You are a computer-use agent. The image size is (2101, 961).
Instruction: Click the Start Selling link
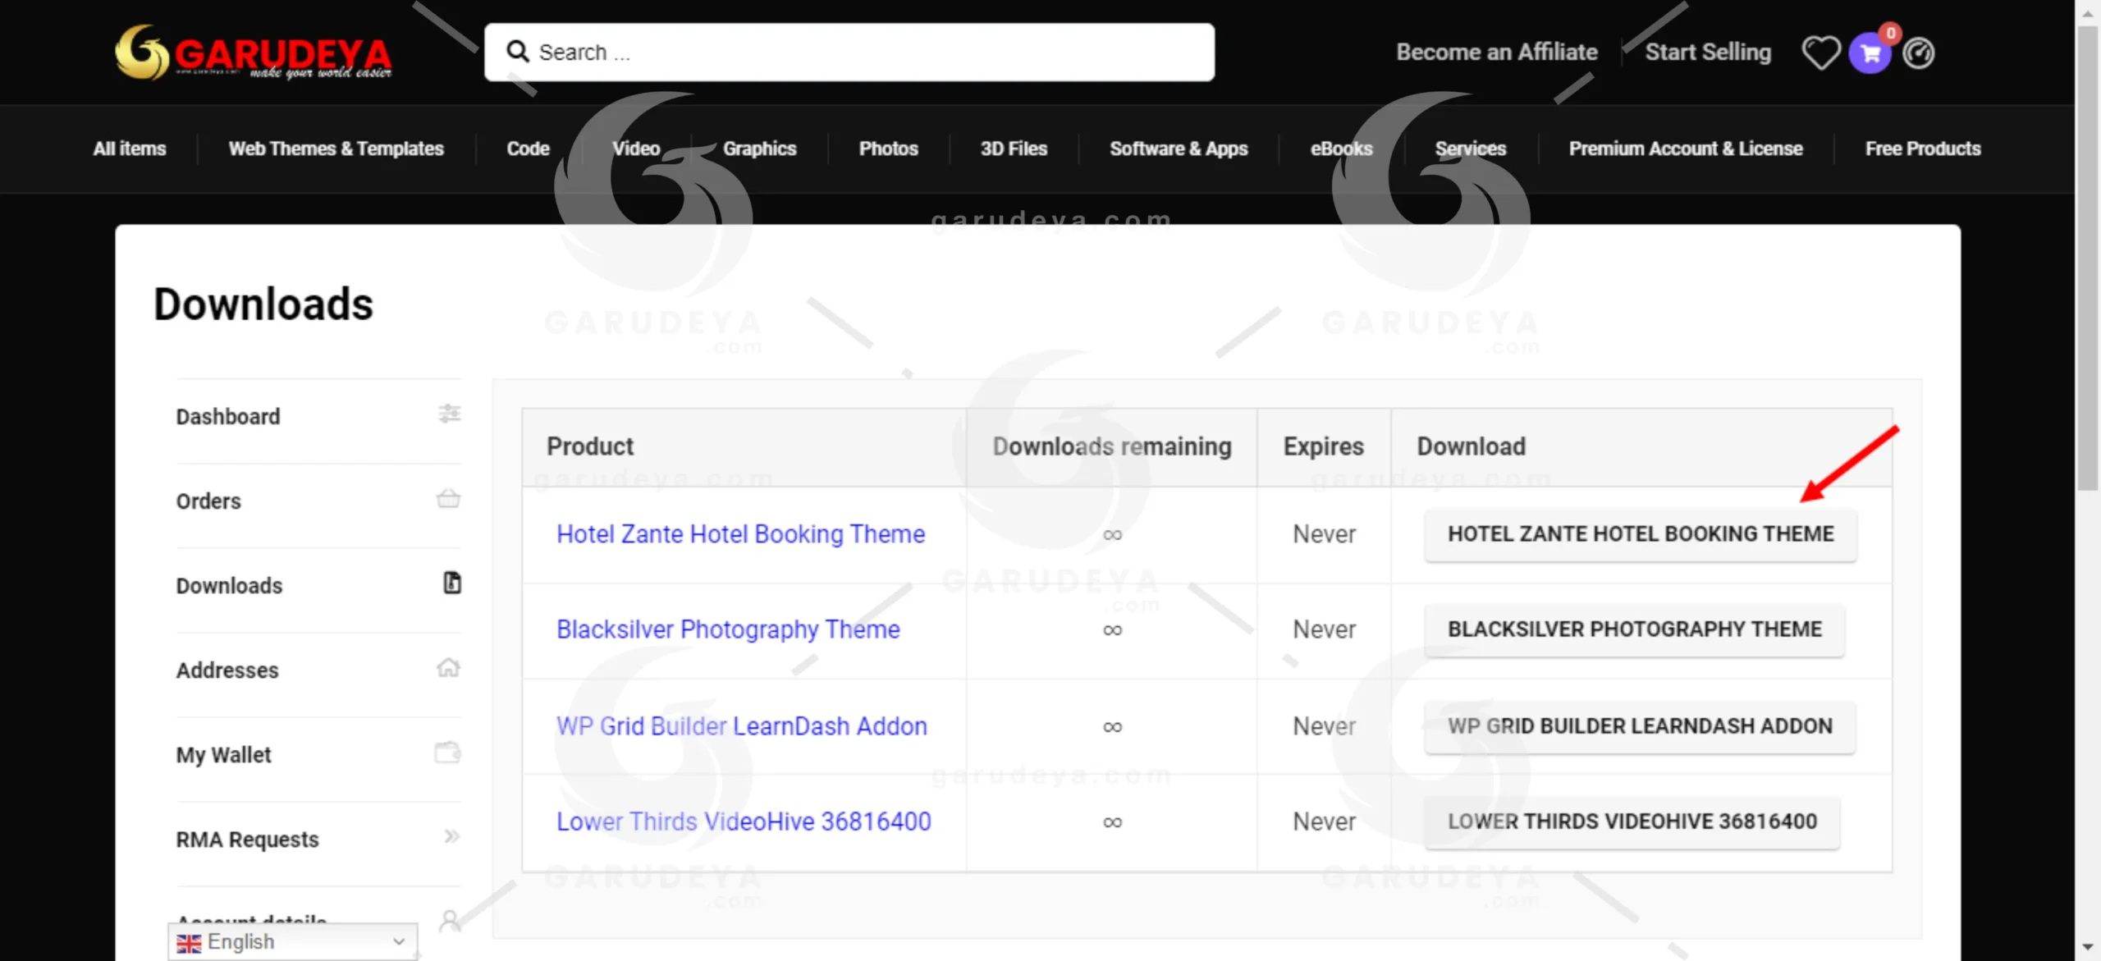(1708, 52)
